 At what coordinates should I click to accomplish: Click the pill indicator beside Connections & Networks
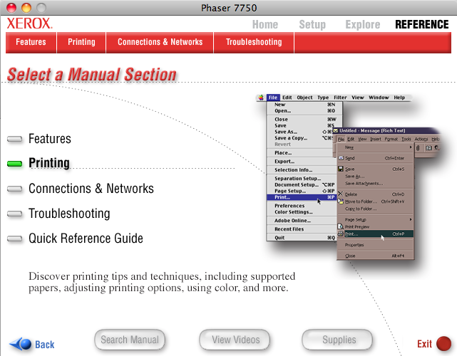tap(14, 189)
